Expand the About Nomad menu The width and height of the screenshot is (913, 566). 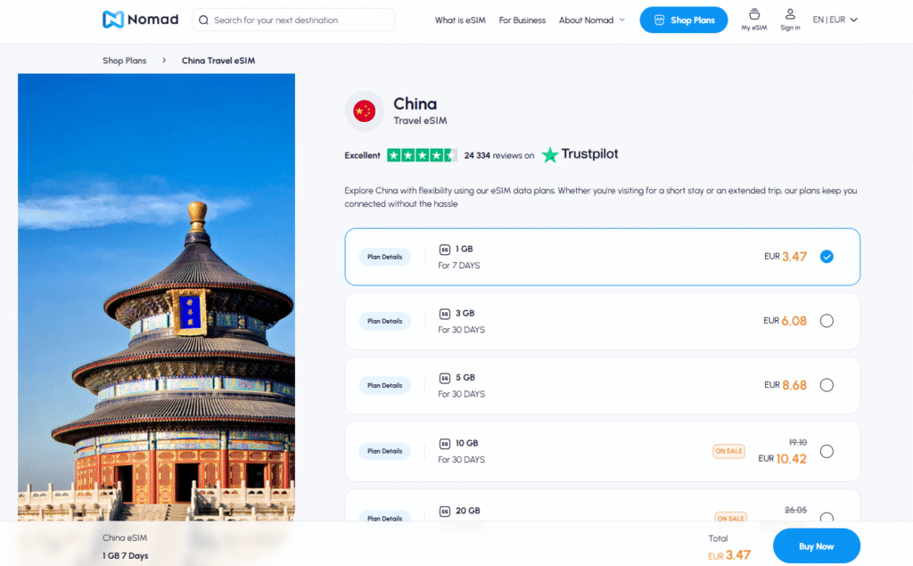tap(591, 19)
